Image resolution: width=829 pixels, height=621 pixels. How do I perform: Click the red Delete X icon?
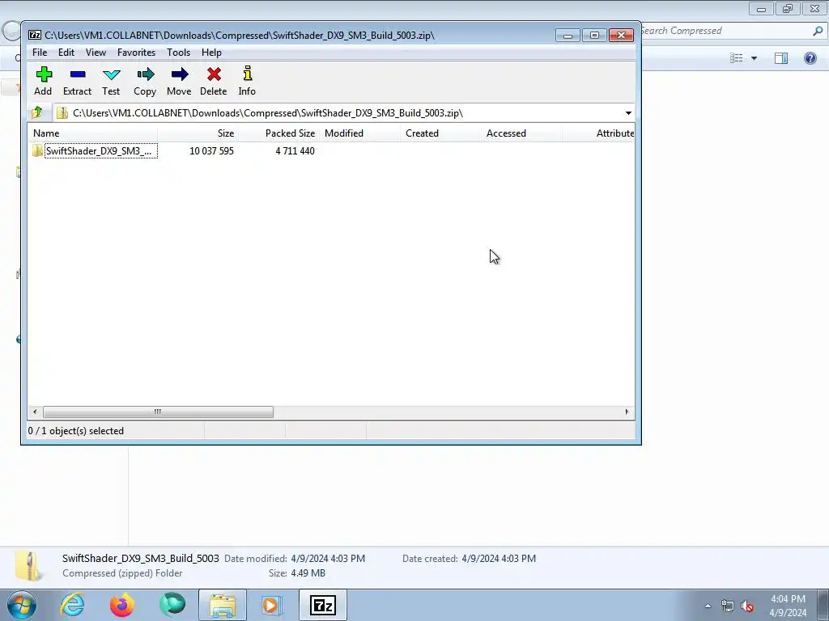214,74
